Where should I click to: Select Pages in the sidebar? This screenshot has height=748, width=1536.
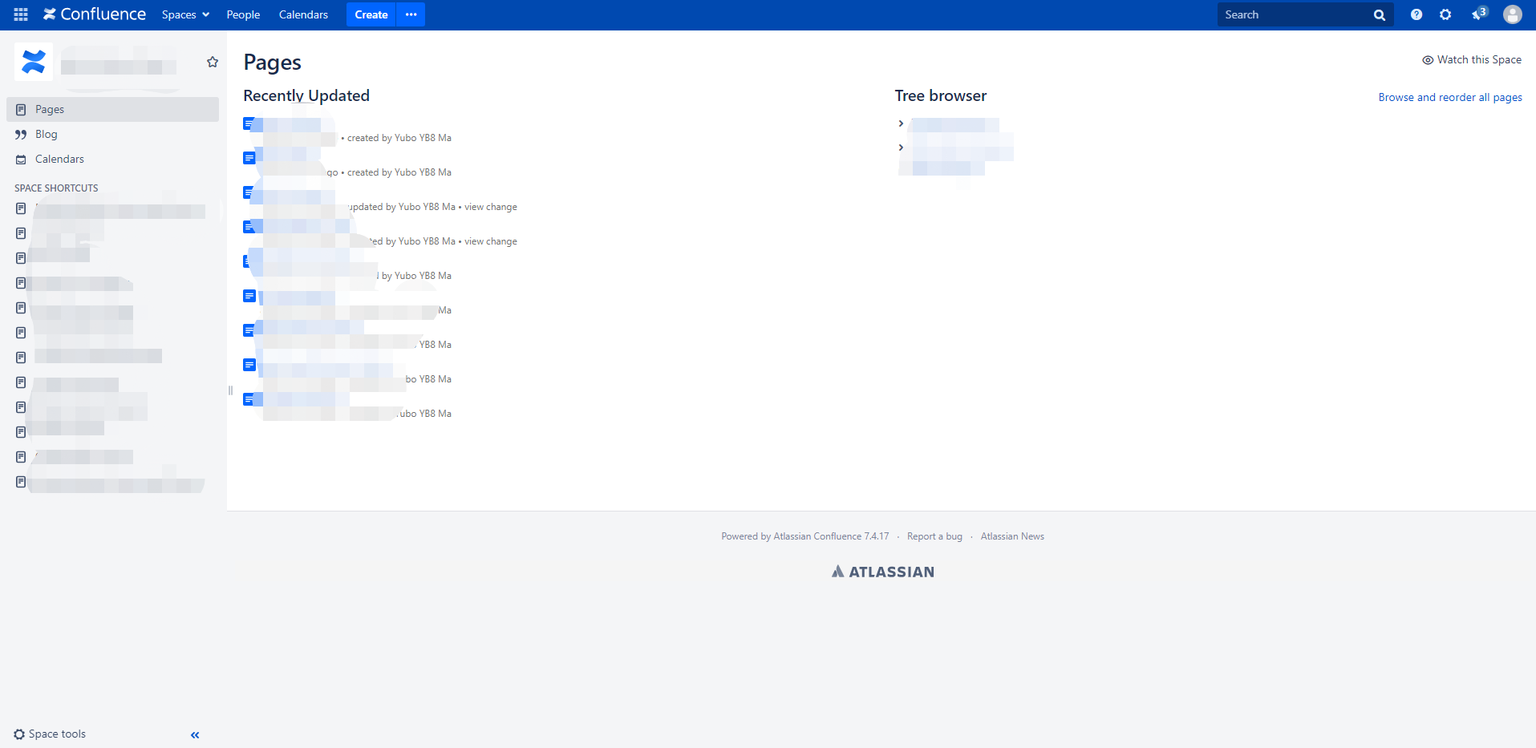click(x=112, y=109)
